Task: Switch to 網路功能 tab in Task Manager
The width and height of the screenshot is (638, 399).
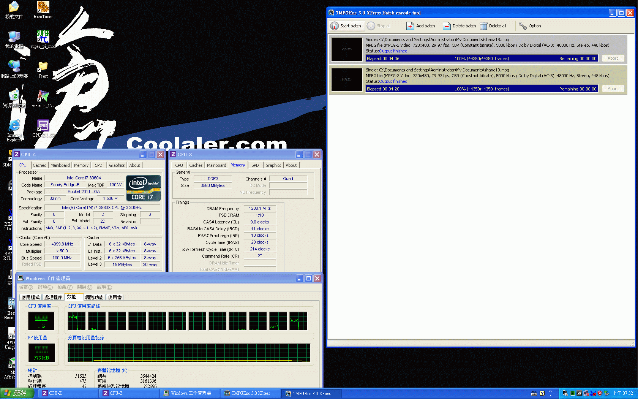Action: pyautogui.click(x=94, y=298)
